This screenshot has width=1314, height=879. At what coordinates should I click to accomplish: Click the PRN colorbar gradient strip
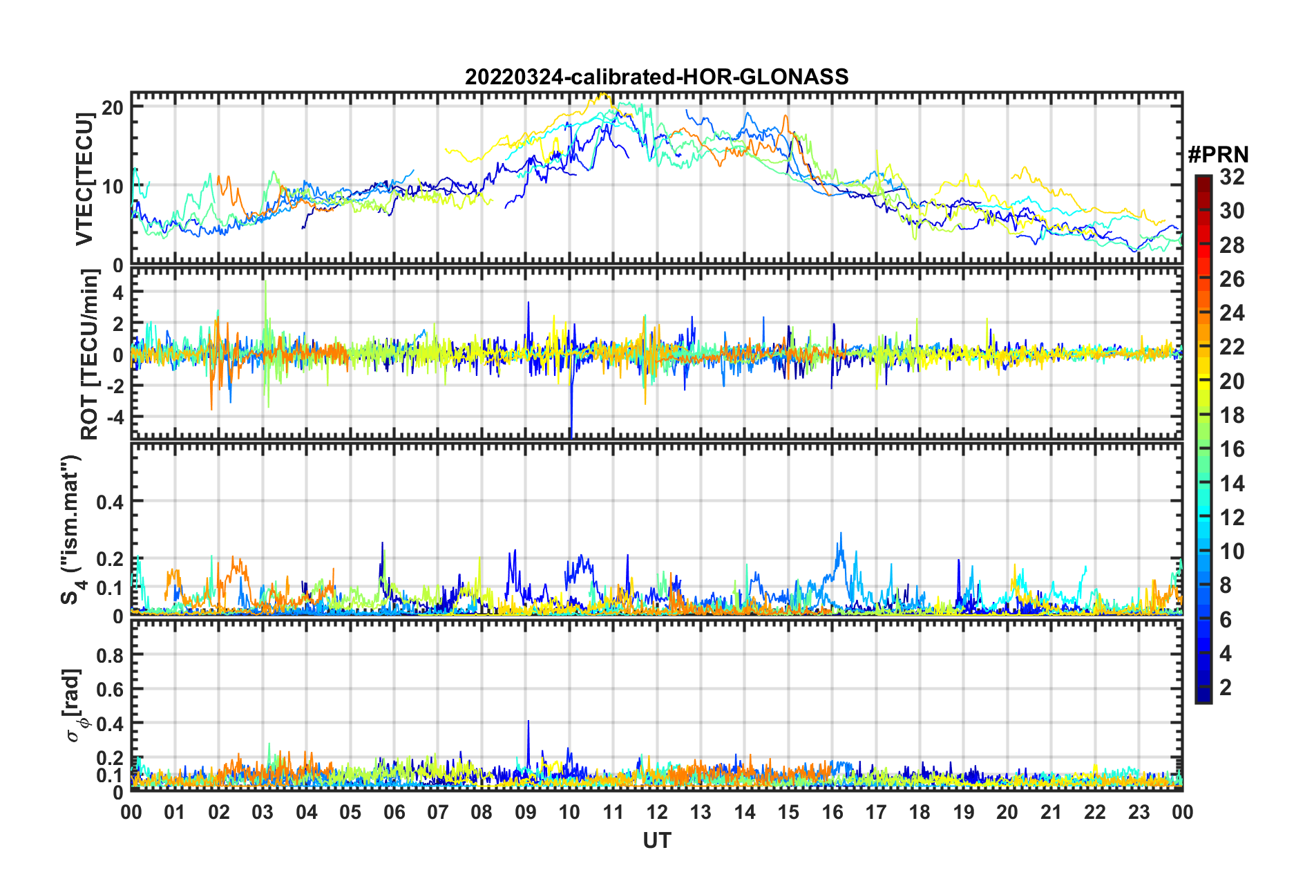click(1203, 439)
